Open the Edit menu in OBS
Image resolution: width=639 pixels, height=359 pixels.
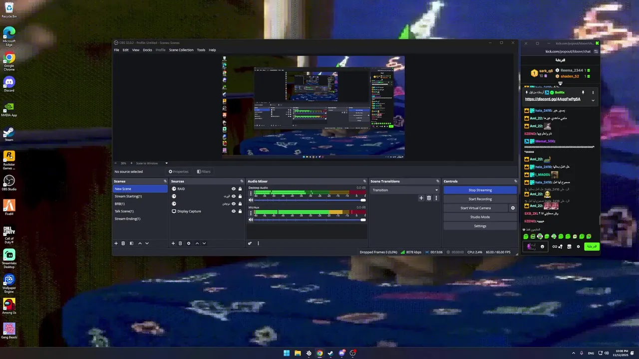click(126, 50)
